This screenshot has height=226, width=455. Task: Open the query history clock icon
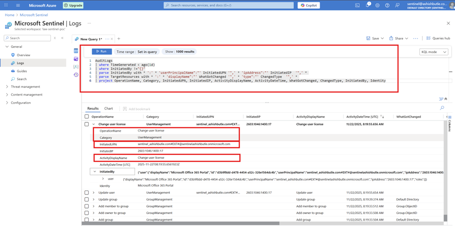click(76, 75)
